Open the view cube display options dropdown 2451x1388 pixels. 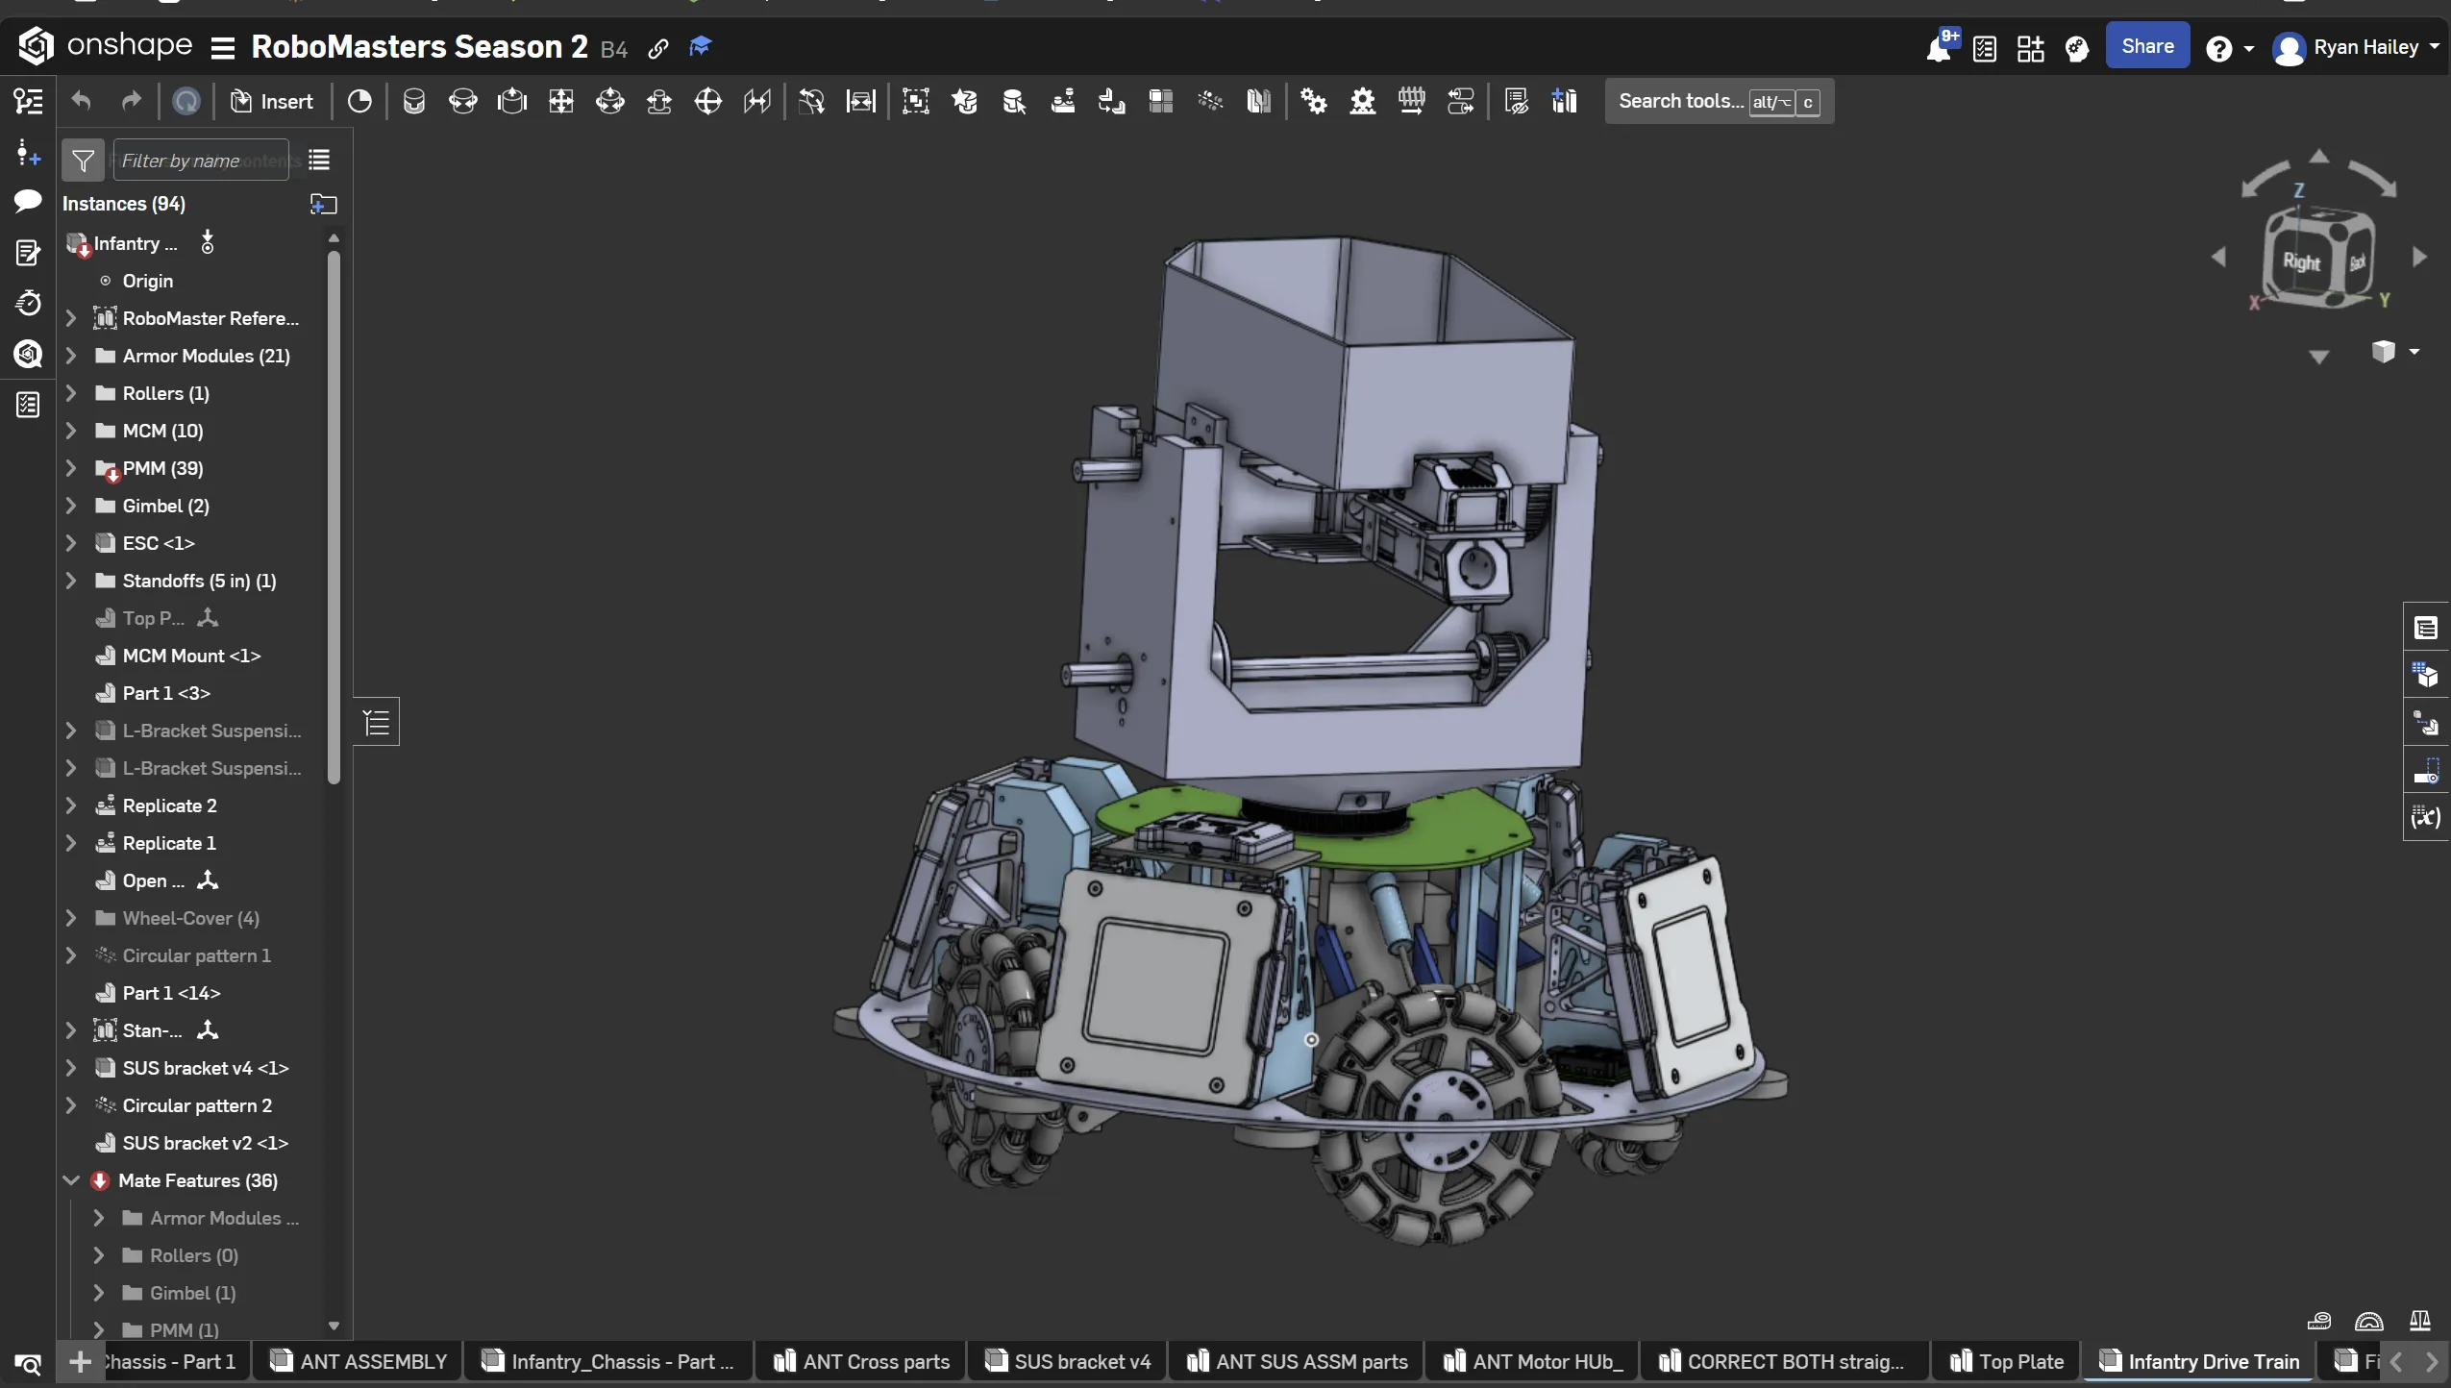tap(2394, 351)
